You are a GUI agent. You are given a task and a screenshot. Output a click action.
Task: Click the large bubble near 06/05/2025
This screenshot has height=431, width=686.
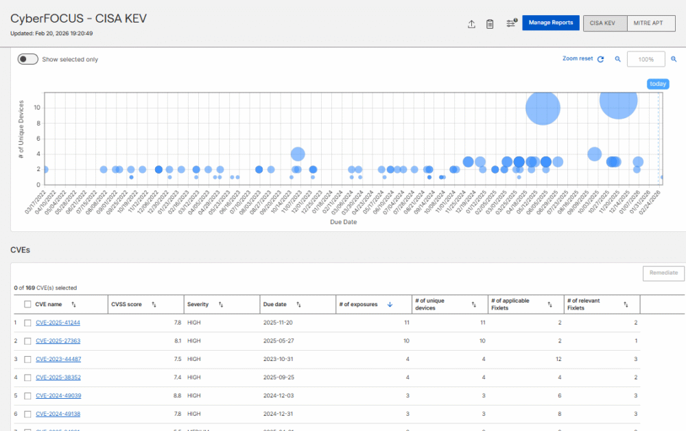point(543,108)
